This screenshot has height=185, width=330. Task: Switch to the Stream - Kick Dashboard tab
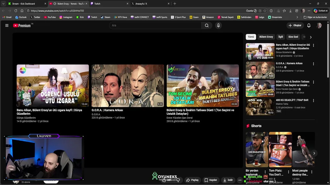click(27, 4)
